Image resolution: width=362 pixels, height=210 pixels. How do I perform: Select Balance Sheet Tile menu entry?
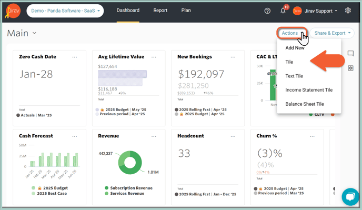305,104
